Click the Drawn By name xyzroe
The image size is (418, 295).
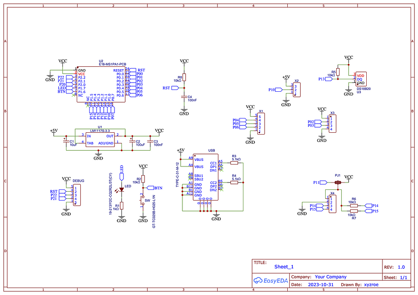pos(371,284)
